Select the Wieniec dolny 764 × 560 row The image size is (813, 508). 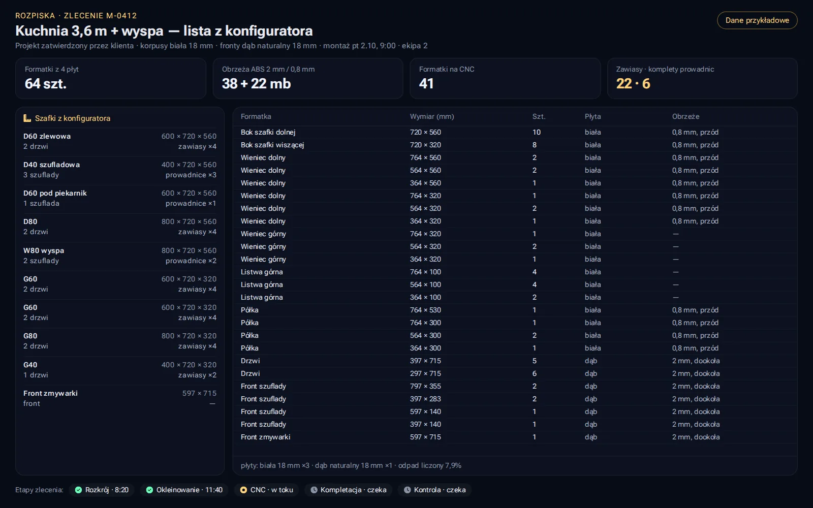click(x=515, y=157)
